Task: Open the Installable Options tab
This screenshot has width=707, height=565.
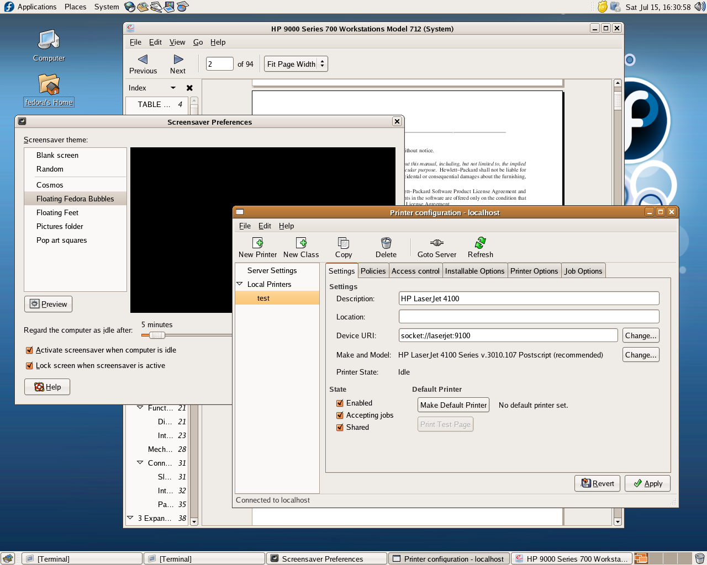Action: coord(474,271)
